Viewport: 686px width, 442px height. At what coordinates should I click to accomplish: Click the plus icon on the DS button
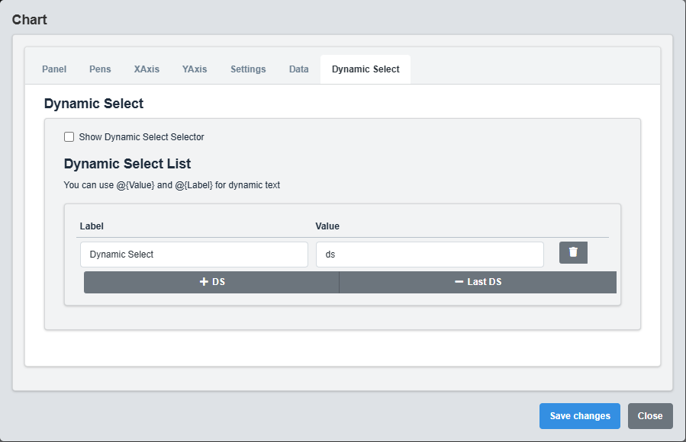[202, 281]
